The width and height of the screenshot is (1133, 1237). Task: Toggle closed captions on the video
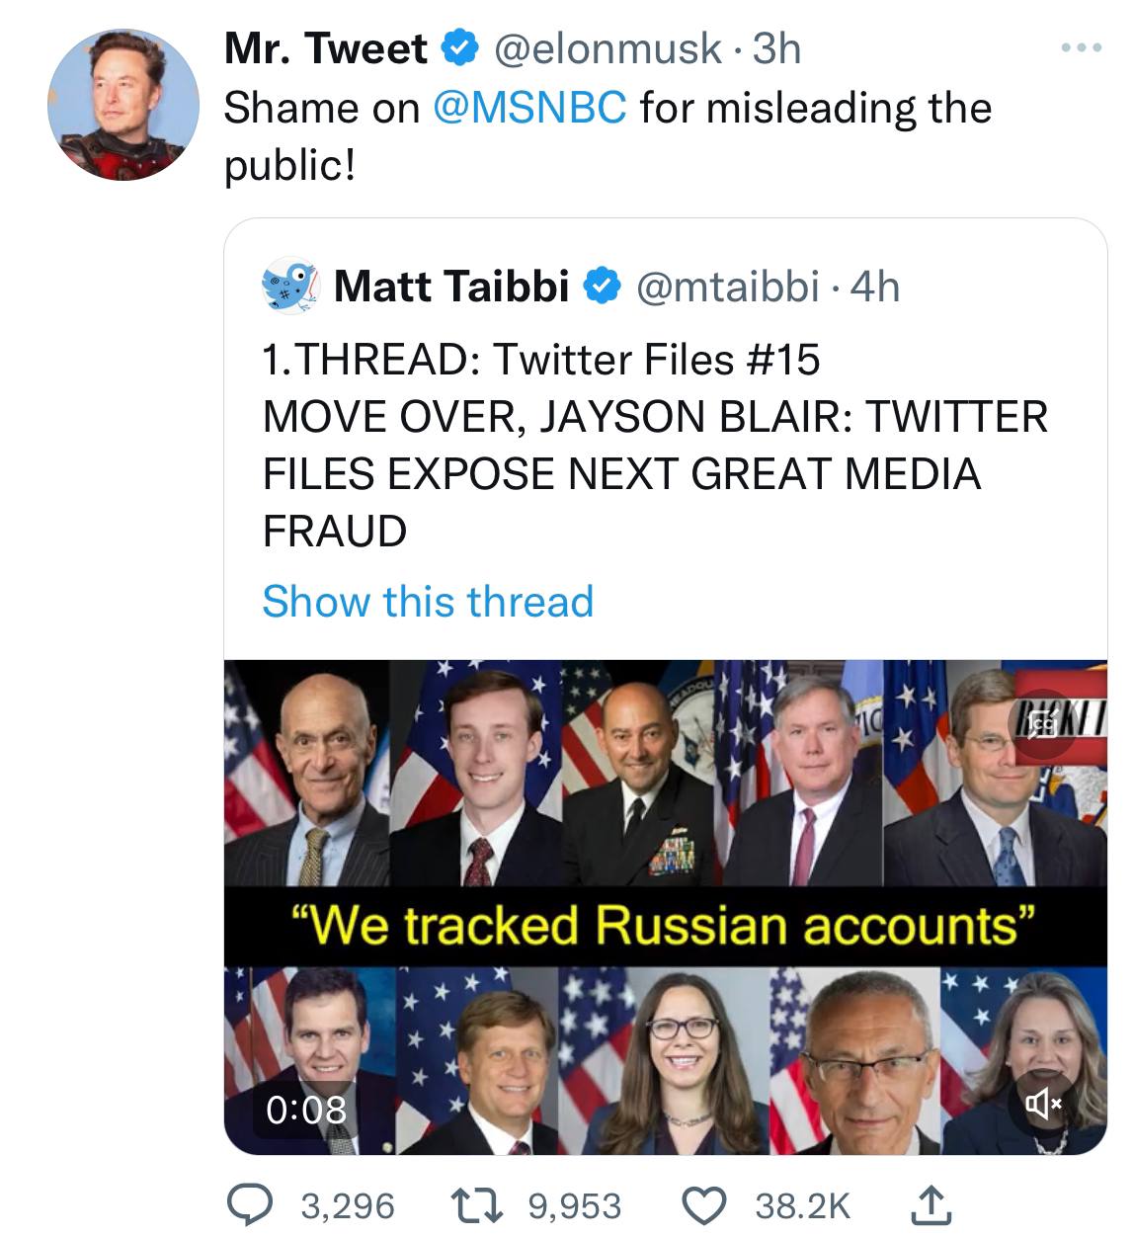coord(1042,728)
